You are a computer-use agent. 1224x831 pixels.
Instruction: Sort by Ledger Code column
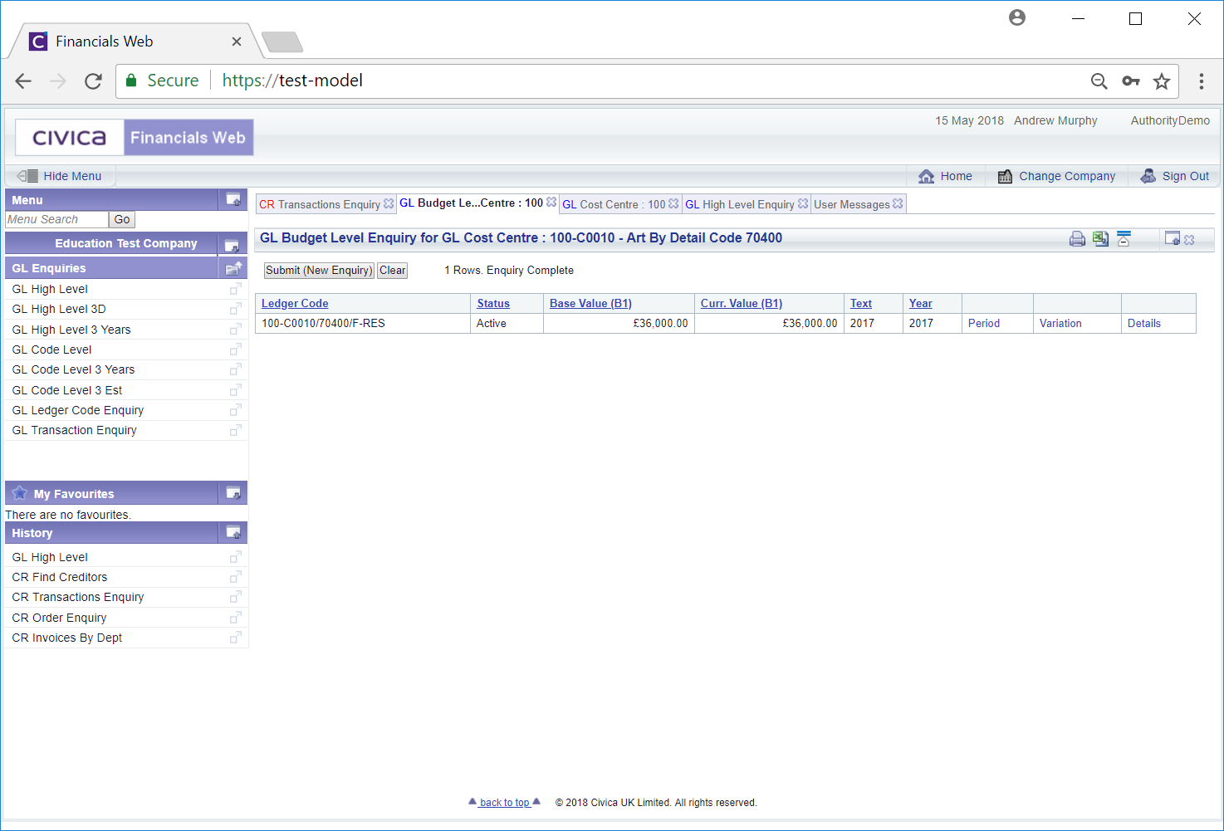(x=295, y=304)
